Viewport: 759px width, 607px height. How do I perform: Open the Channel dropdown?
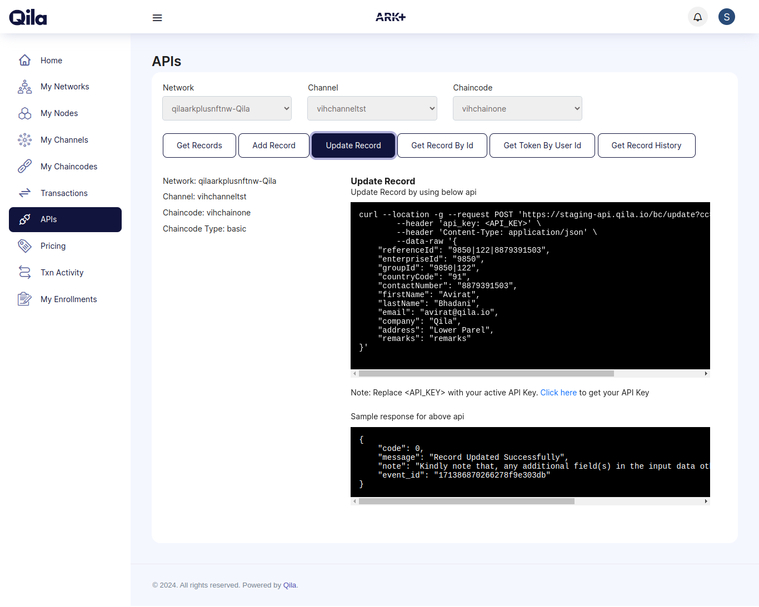[x=372, y=108]
